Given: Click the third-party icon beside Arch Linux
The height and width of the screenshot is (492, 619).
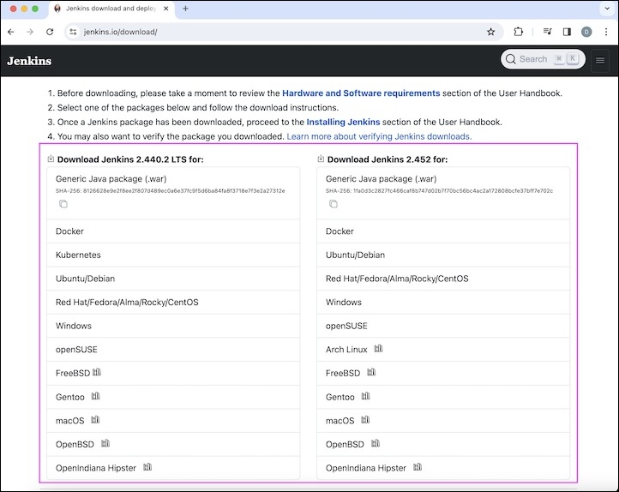Looking at the screenshot, I should (x=378, y=349).
